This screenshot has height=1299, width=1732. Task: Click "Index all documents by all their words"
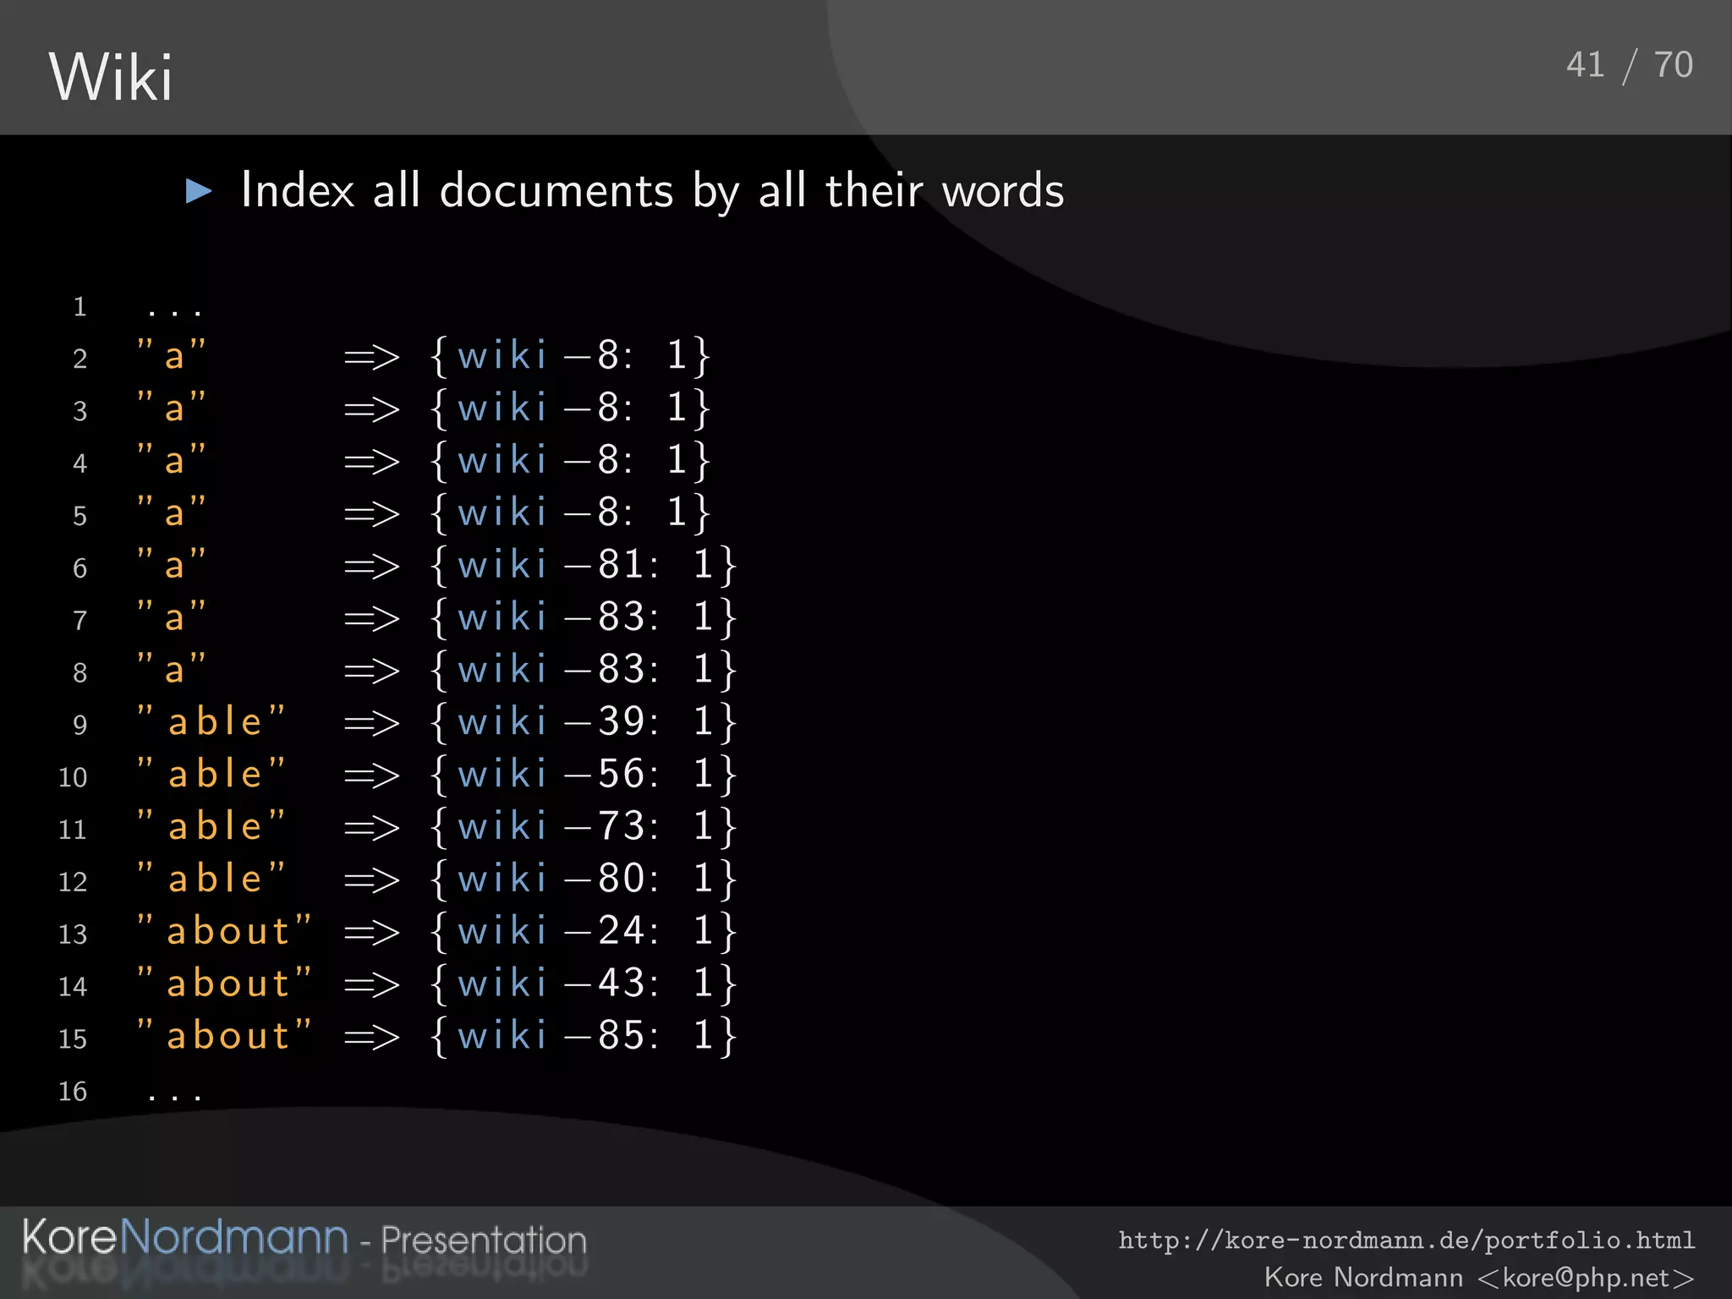click(652, 190)
